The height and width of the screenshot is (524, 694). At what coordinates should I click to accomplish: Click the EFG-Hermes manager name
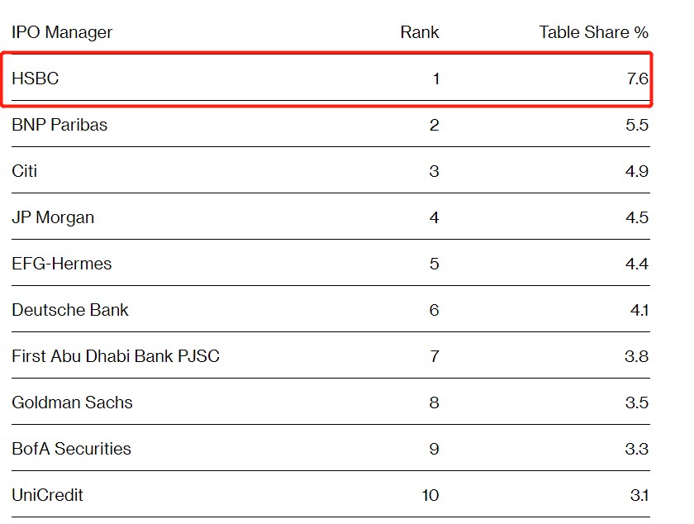click(x=62, y=264)
